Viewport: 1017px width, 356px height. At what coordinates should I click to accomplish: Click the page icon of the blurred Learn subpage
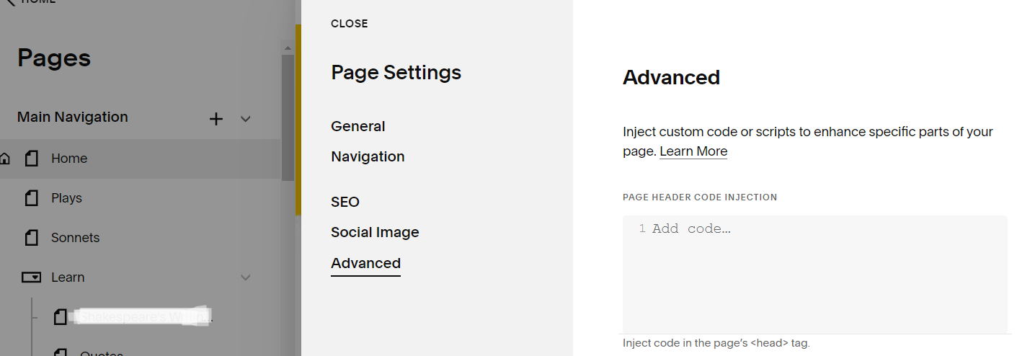coord(61,317)
